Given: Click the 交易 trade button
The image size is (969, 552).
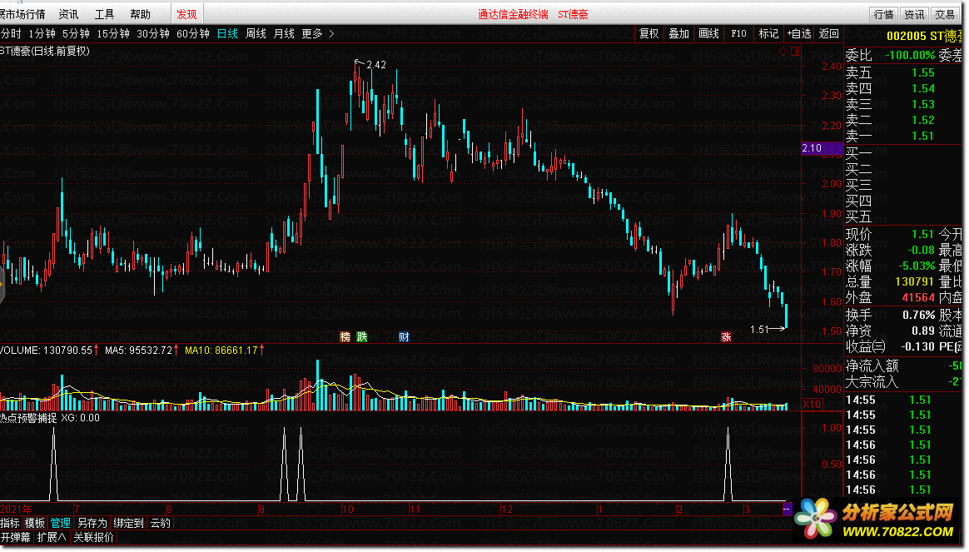Looking at the screenshot, I should click(944, 14).
